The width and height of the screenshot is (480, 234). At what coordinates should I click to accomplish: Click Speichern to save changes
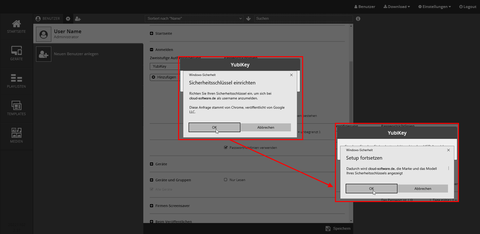tap(338, 229)
